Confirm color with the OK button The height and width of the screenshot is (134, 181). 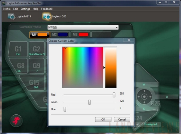click(103, 120)
